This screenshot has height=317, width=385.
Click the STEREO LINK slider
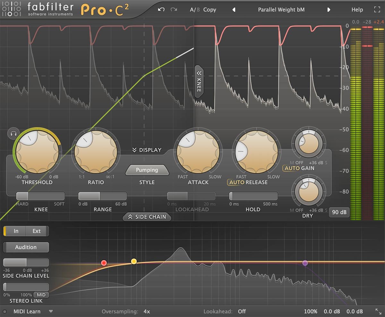(26, 287)
